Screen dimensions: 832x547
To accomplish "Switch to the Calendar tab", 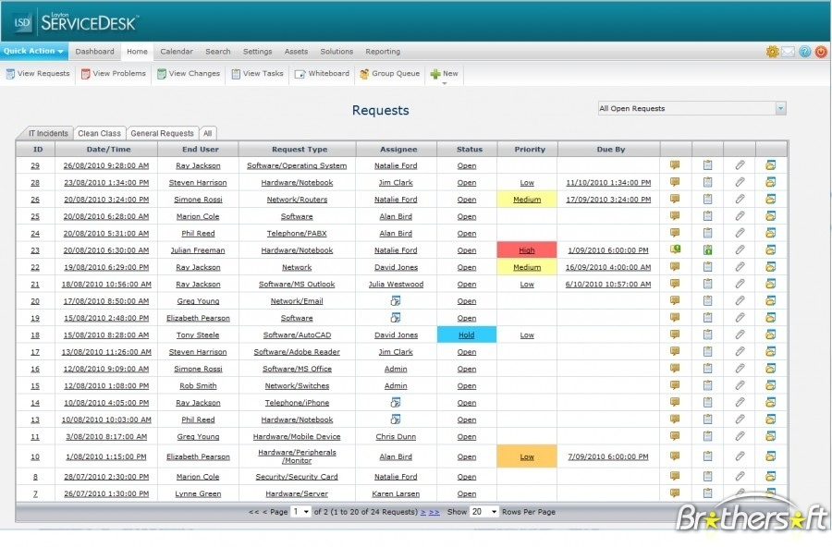I will pos(176,51).
